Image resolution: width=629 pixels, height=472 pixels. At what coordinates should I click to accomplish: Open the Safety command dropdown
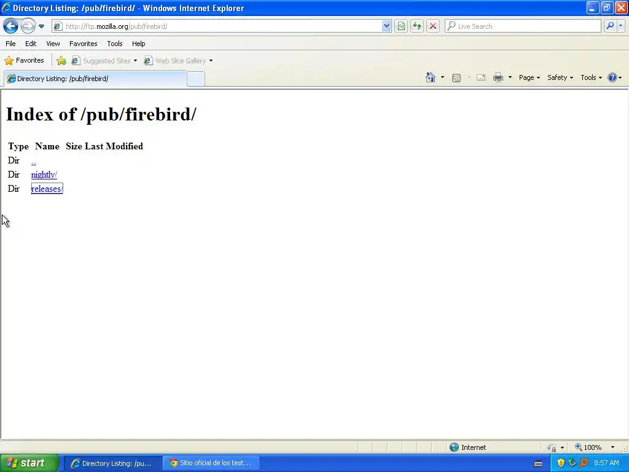tap(560, 77)
